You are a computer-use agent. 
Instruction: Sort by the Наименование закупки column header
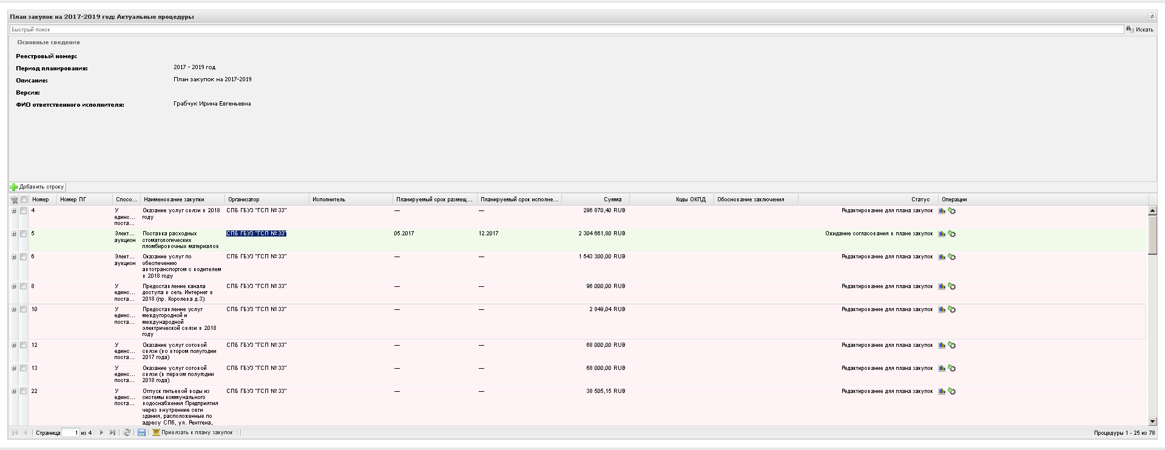(183, 200)
